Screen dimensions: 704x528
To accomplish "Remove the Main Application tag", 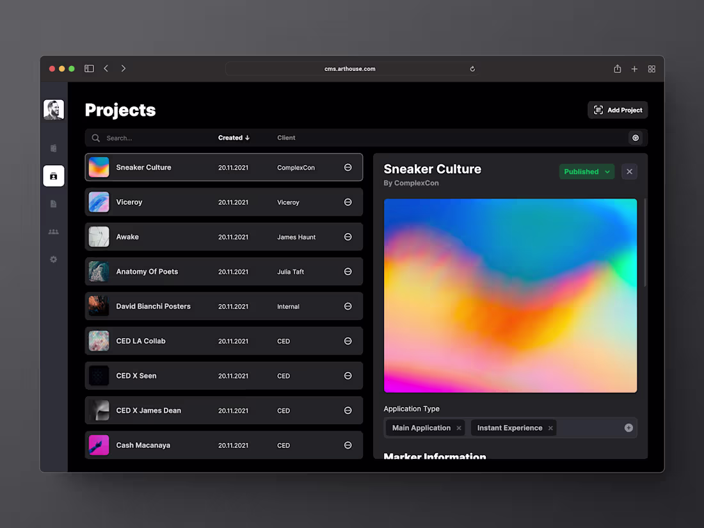I will 458,428.
